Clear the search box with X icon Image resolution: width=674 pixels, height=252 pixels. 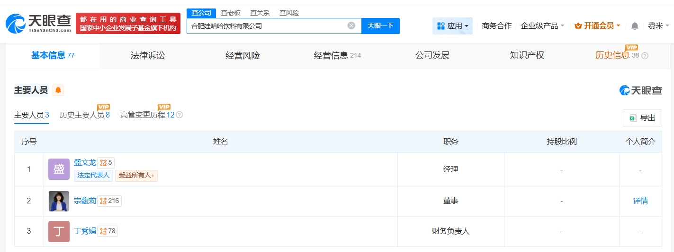click(351, 25)
